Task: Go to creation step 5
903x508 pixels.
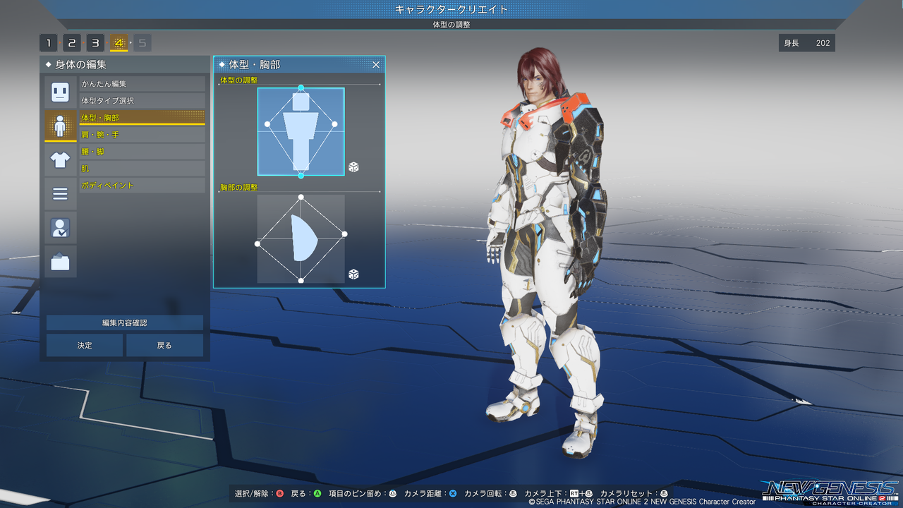Action: tap(142, 43)
